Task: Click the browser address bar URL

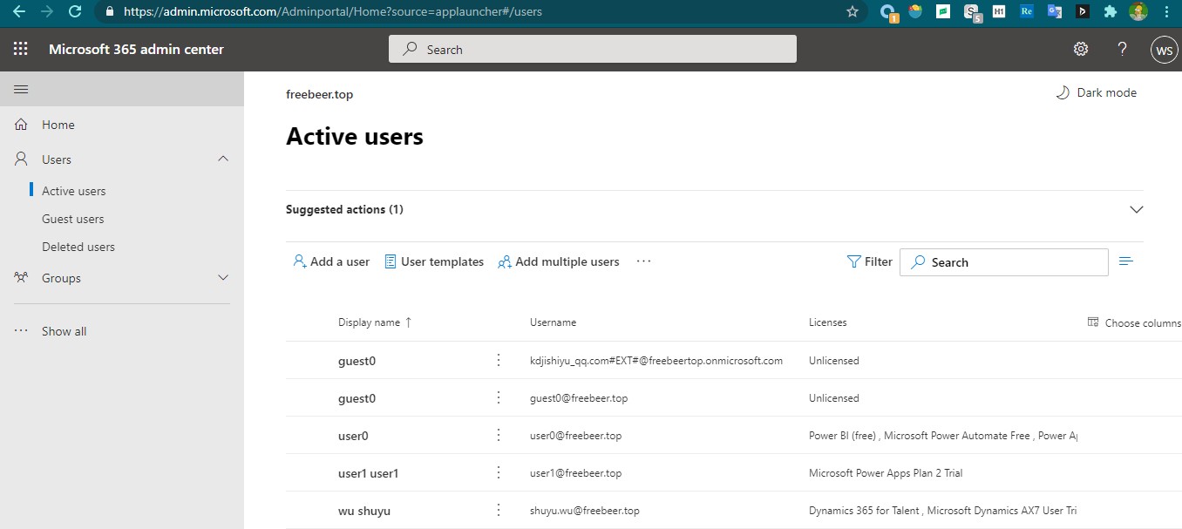Action: (x=333, y=11)
